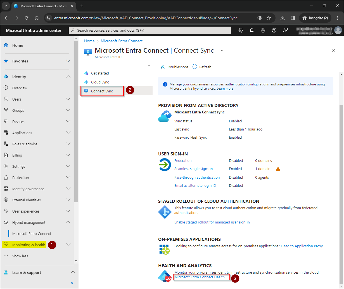344x289 pixels.
Task: Collapse the left sidebar double chevron
Action: point(72,283)
